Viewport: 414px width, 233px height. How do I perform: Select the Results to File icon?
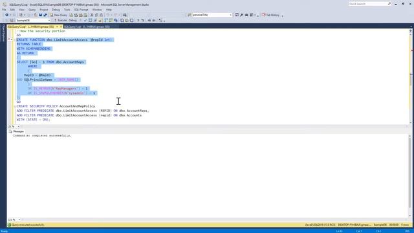131,20
